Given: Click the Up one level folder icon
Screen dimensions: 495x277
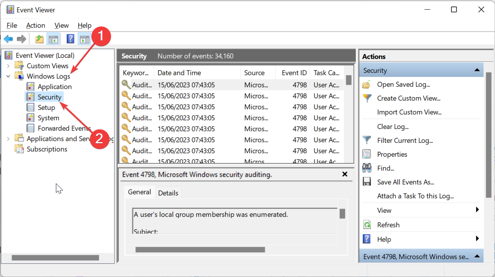Looking at the screenshot, I should pyautogui.click(x=39, y=39).
